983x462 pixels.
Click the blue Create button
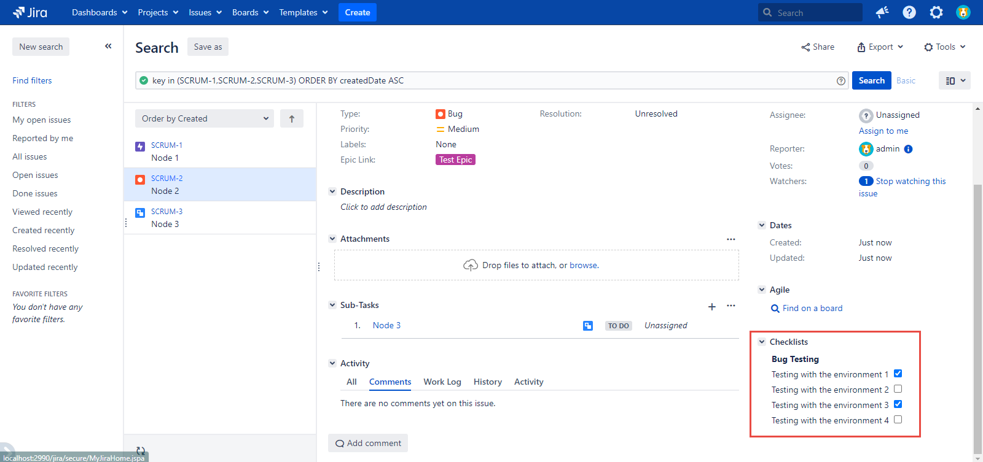click(357, 12)
